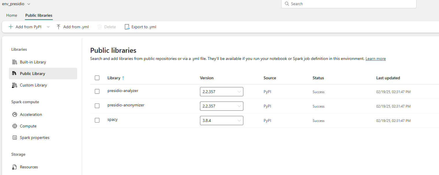This screenshot has height=175, width=439.
Task: Click the Custom Library icon in sidebar
Action: coord(15,85)
